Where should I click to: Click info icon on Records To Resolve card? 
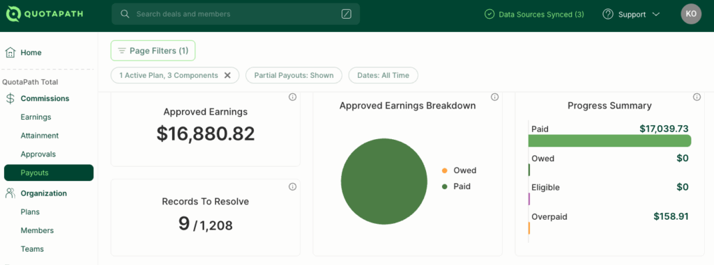292,186
